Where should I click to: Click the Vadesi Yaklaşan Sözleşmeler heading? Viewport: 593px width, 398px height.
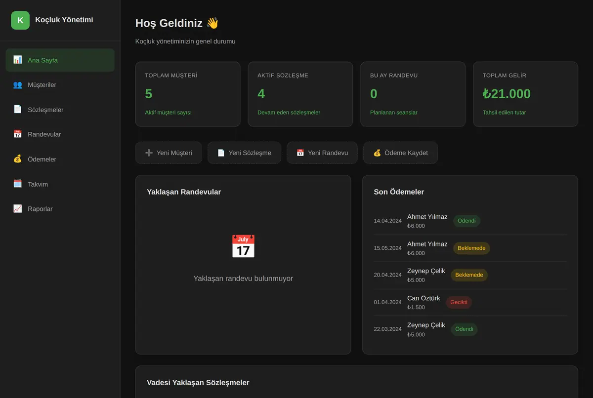(198, 383)
